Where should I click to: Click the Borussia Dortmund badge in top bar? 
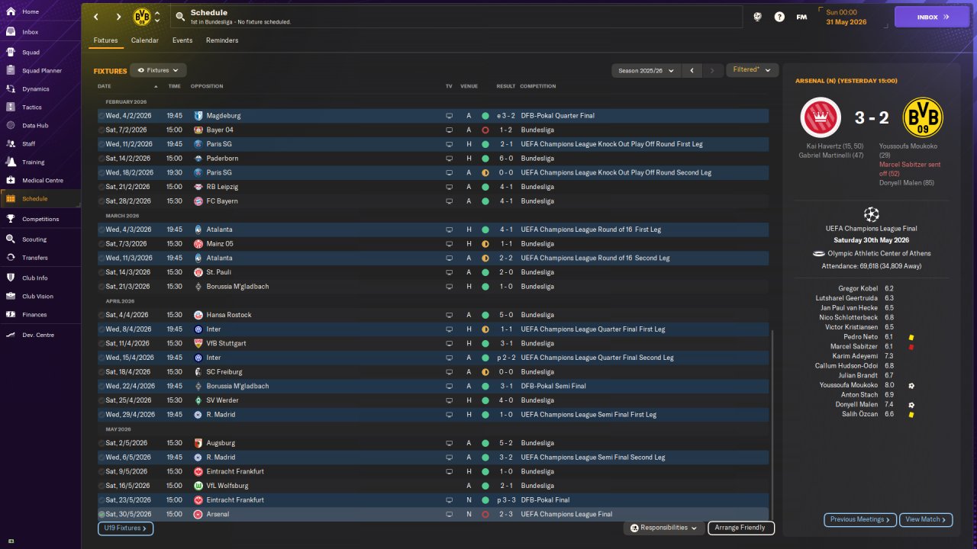(142, 17)
